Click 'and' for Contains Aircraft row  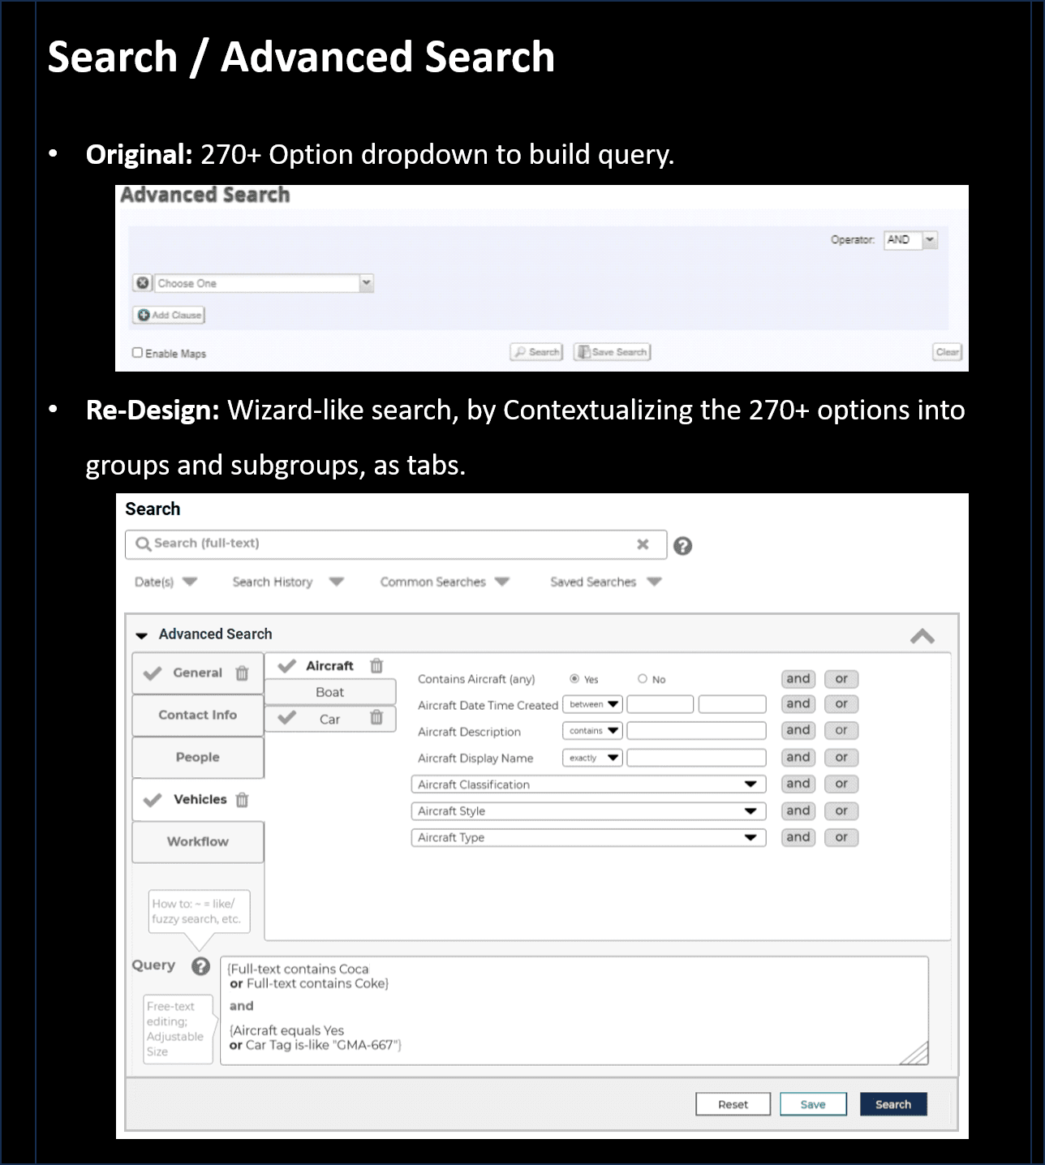(x=798, y=679)
